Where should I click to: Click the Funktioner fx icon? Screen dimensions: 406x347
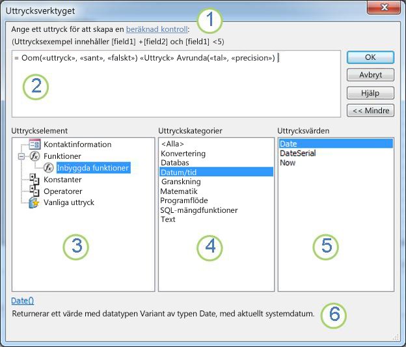click(x=34, y=156)
